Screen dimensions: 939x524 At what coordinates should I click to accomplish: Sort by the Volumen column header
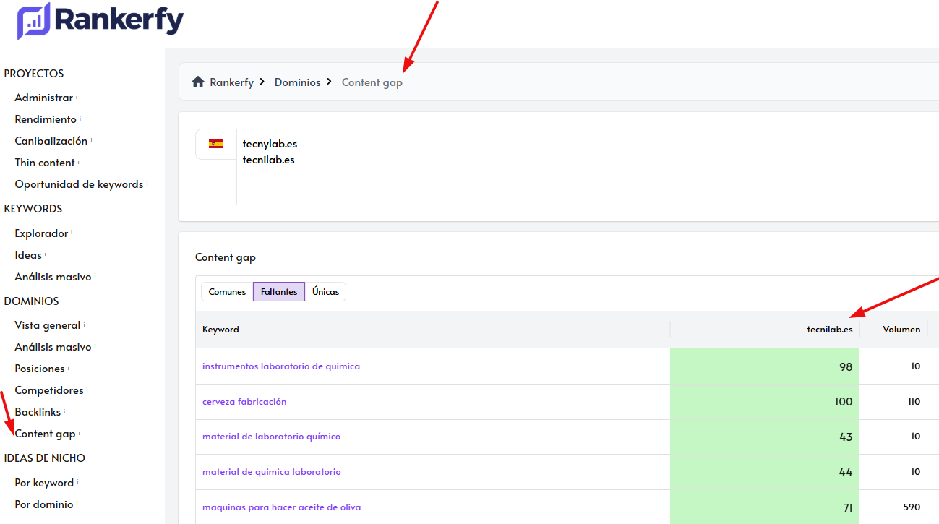point(901,330)
